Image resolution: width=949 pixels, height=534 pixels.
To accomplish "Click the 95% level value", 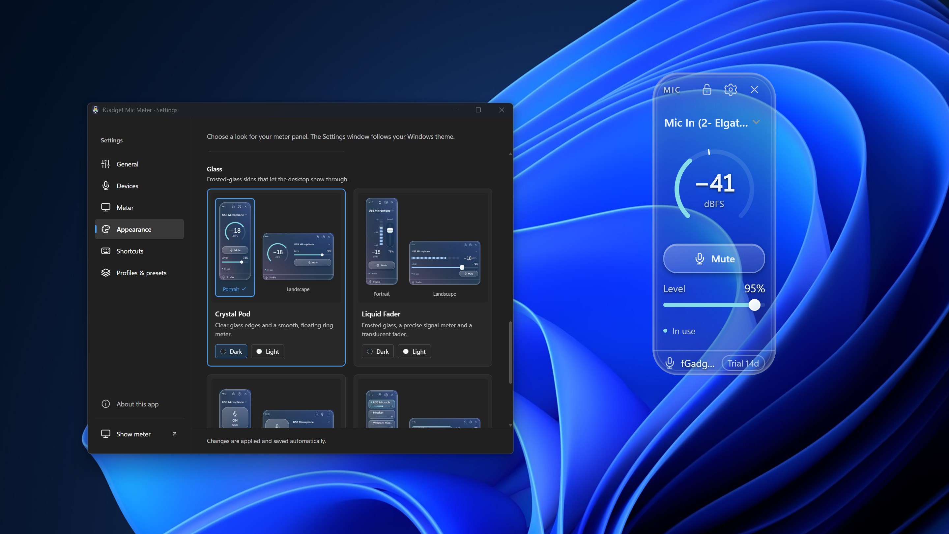I will [754, 288].
